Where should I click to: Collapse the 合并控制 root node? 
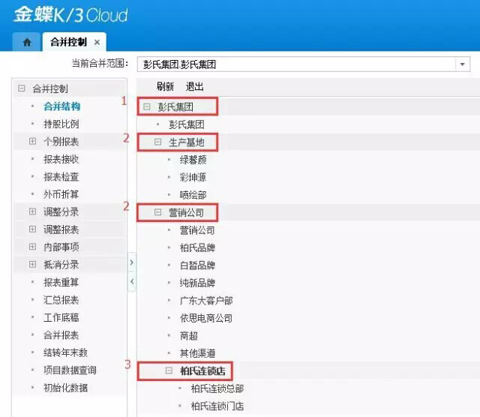(x=22, y=88)
